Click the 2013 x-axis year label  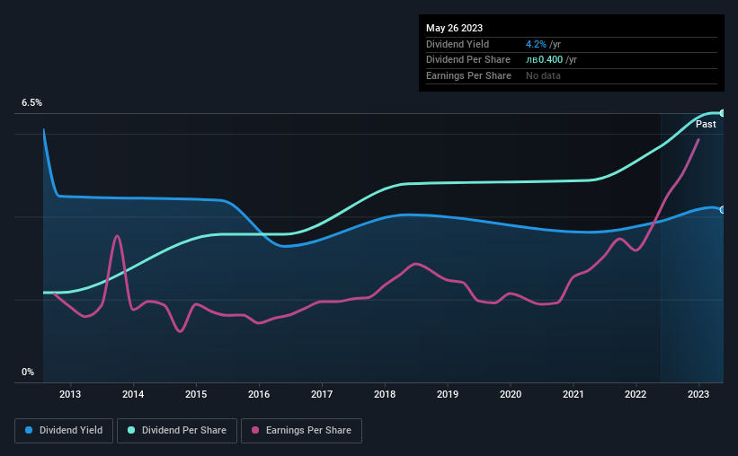70,394
